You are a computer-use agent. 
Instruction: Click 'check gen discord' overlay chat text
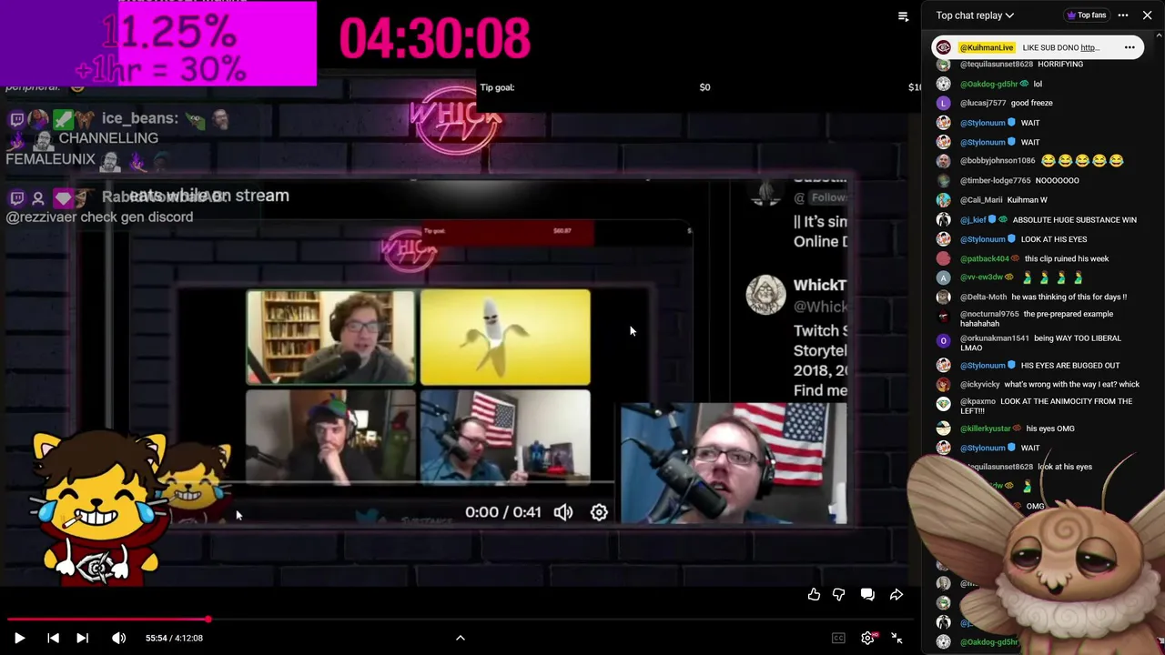pos(137,217)
